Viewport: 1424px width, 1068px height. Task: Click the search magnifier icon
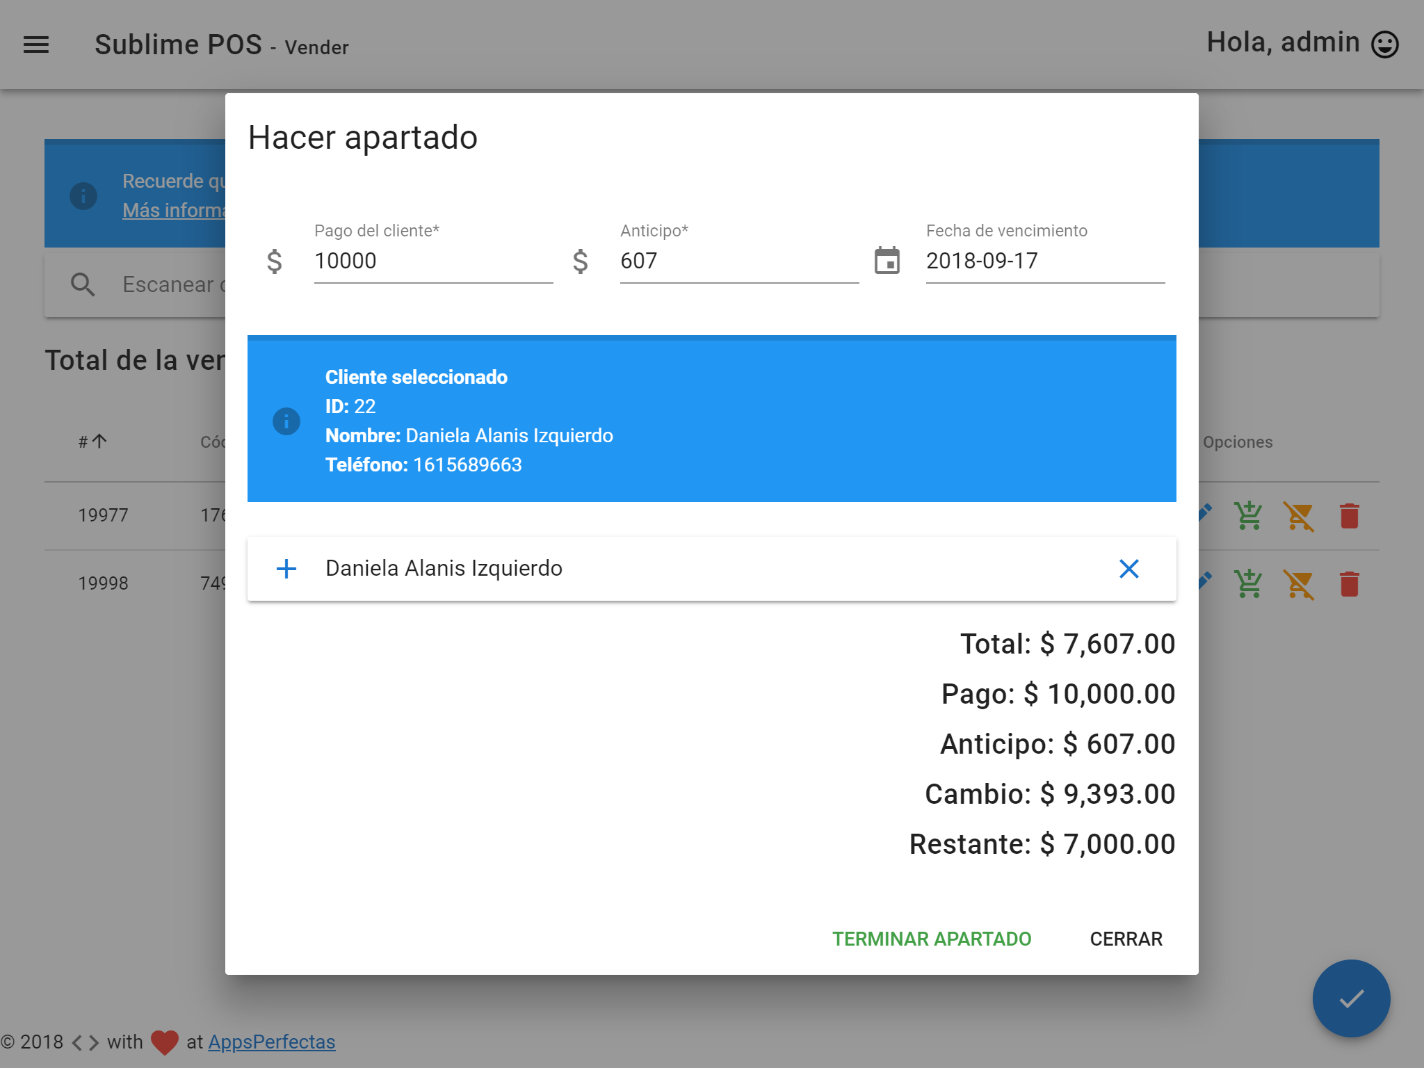[x=83, y=285]
